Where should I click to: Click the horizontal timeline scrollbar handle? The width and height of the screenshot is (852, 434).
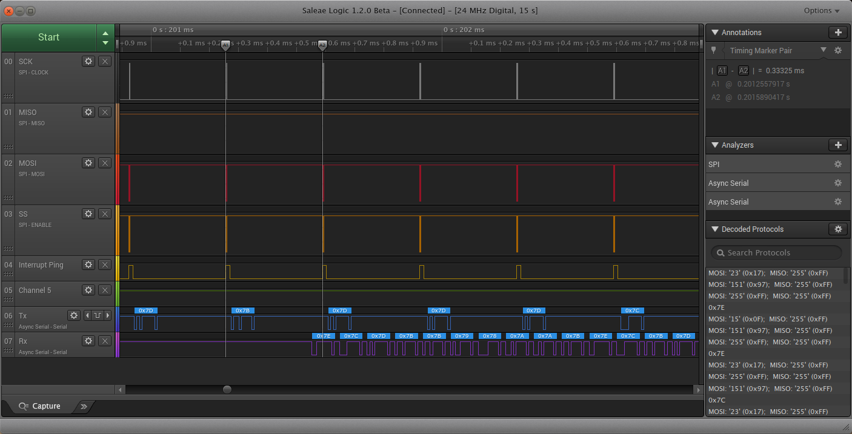[227, 390]
